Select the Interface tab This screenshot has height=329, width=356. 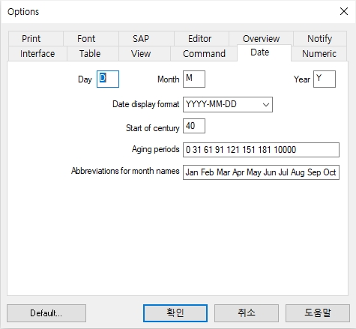pyautogui.click(x=37, y=53)
